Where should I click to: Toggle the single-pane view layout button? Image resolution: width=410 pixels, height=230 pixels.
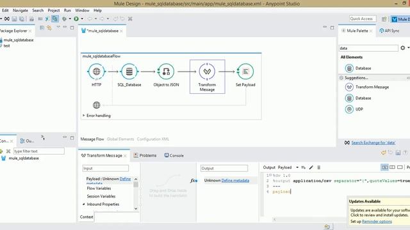click(x=400, y=167)
